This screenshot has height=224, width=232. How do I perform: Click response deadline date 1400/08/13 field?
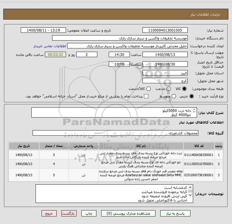point(165,54)
